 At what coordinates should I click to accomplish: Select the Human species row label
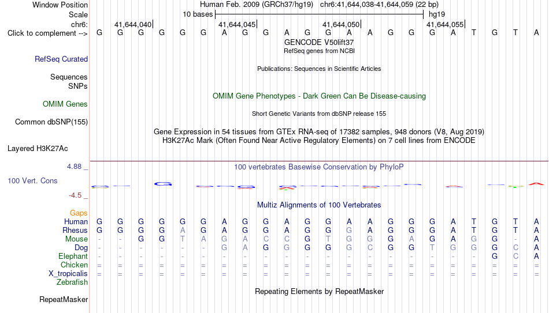76,221
